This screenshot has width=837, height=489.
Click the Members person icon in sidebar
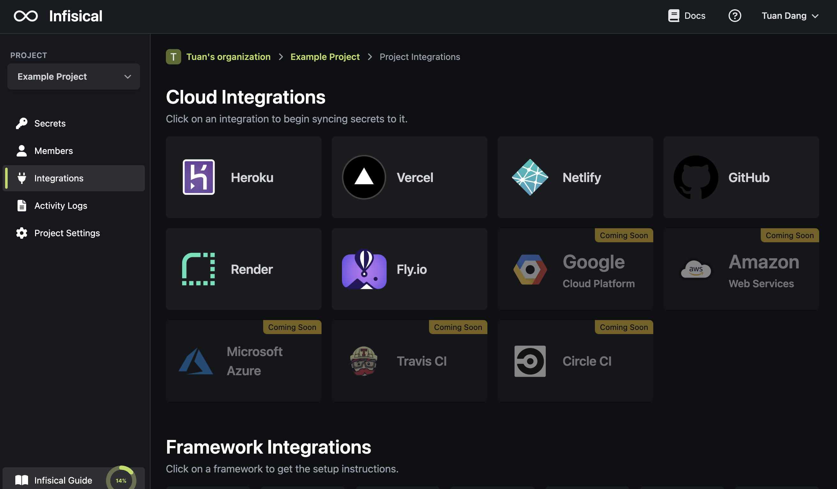pyautogui.click(x=22, y=151)
